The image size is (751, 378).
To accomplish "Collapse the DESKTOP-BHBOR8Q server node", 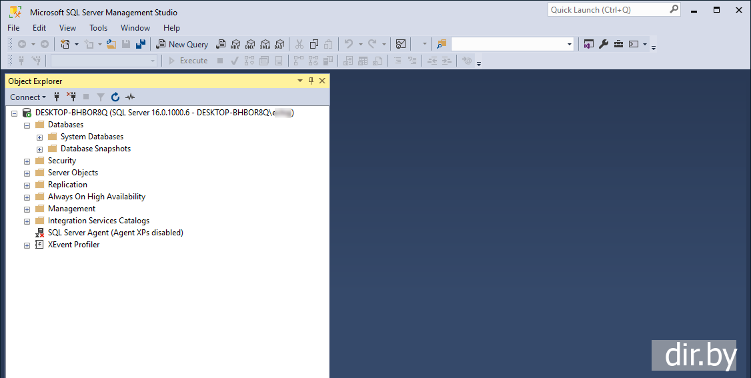I will point(15,113).
